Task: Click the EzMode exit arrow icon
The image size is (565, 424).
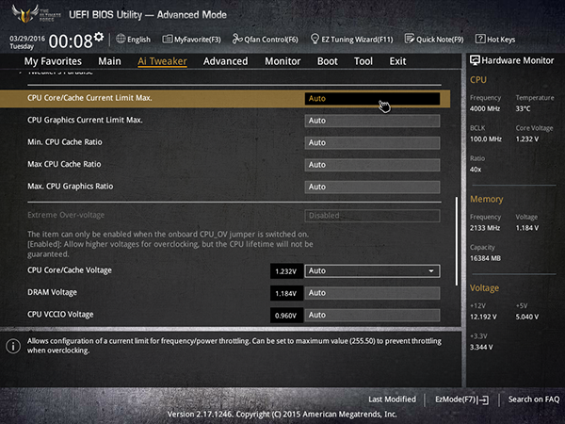Action: tap(484, 400)
